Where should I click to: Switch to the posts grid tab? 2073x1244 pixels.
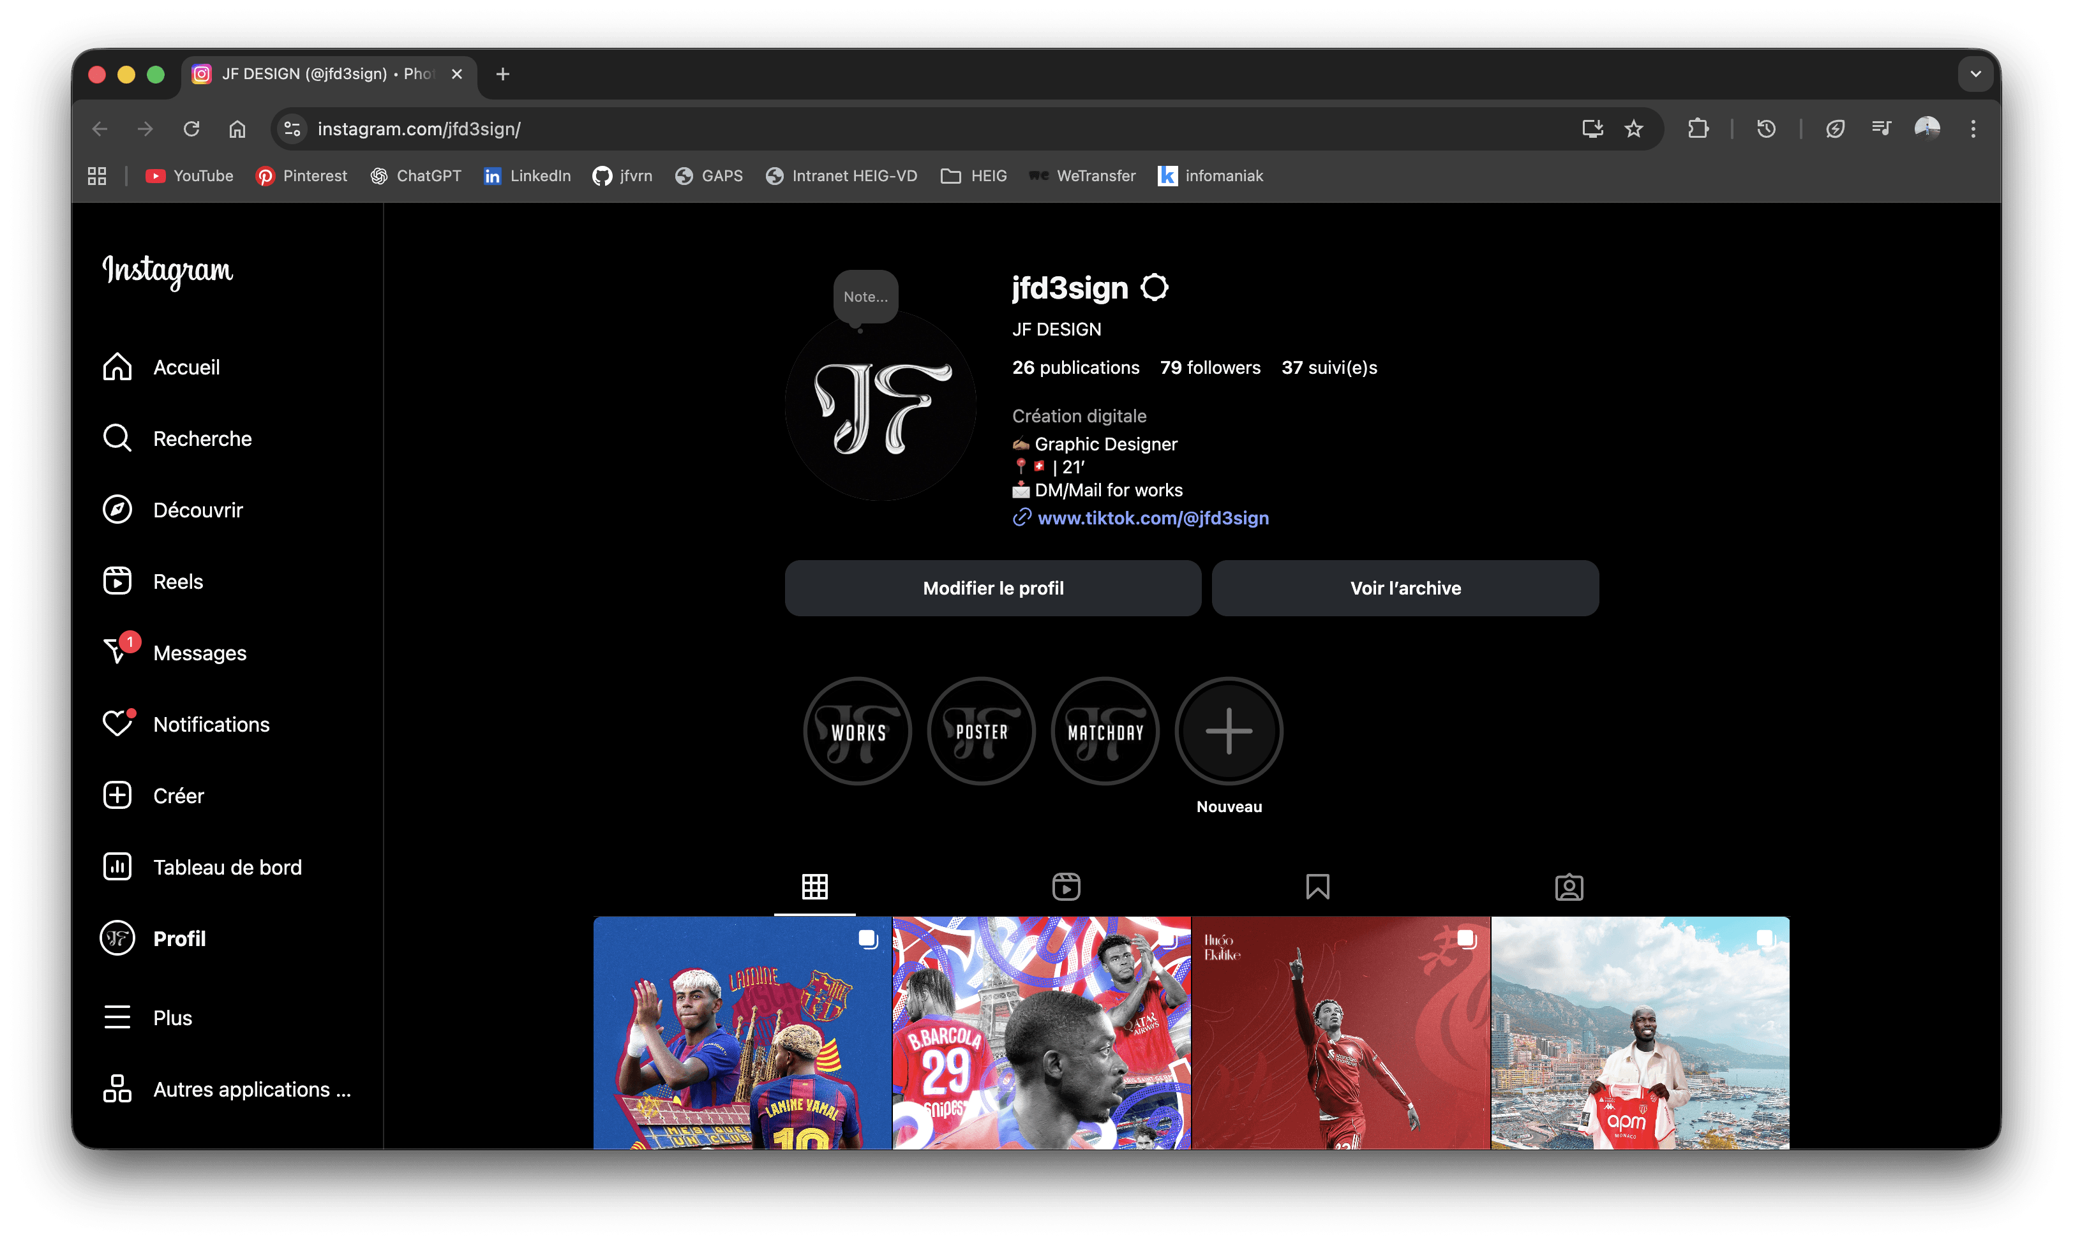814,887
